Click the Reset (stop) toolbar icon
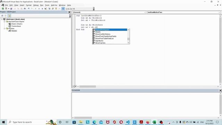The height and width of the screenshot is (125, 222). coord(42,9)
